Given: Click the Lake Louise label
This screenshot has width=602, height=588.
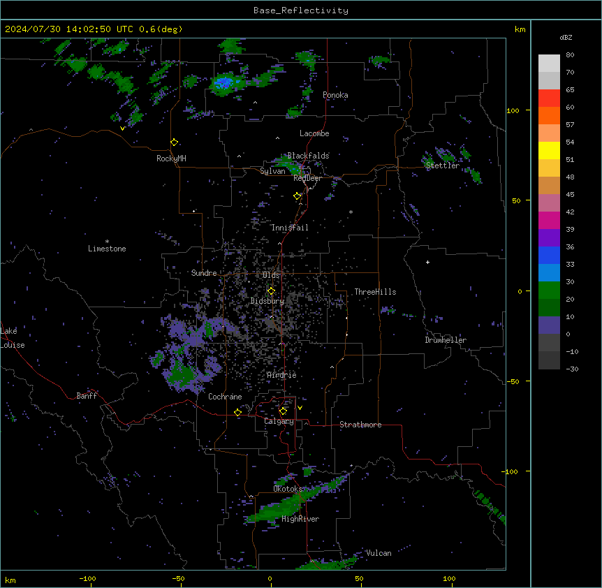Looking at the screenshot, I should pos(13,338).
